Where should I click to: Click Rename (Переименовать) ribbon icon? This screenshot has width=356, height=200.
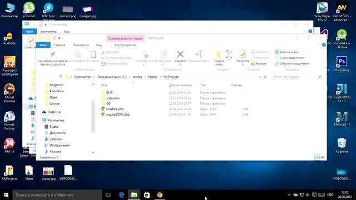(198, 57)
